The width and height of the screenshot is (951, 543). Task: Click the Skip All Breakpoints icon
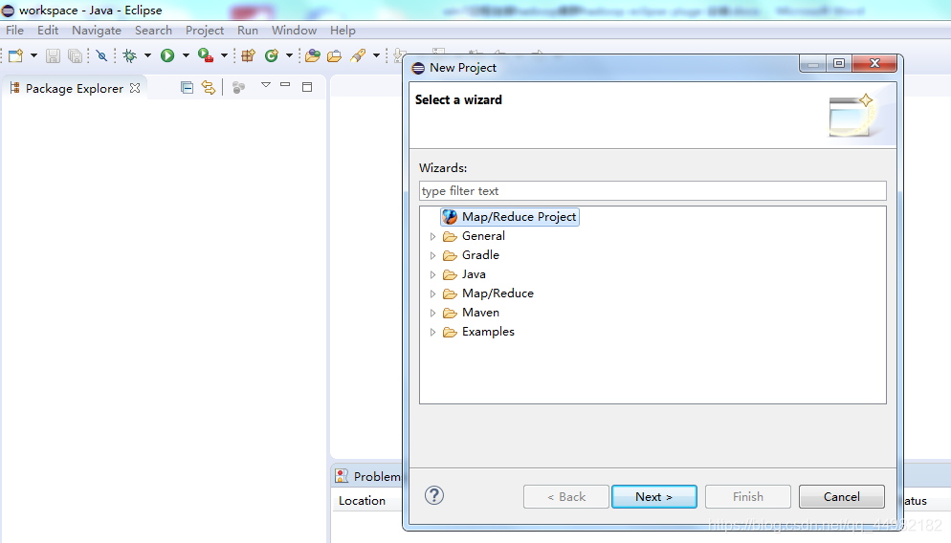click(x=101, y=55)
